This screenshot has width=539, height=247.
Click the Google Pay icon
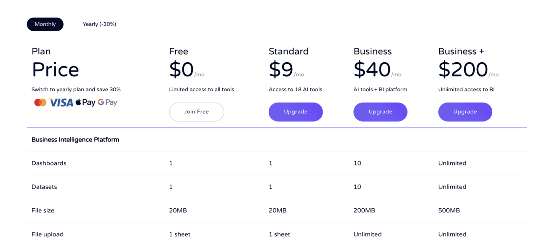point(107,103)
